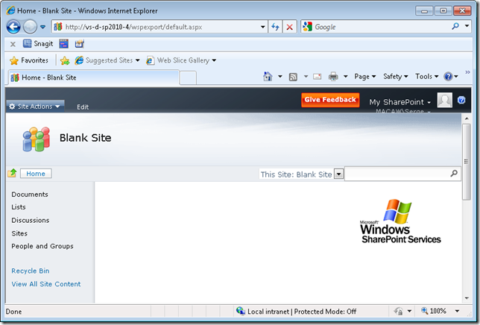
Task: Close the Snagit toolbar with the X
Action: 13,44
